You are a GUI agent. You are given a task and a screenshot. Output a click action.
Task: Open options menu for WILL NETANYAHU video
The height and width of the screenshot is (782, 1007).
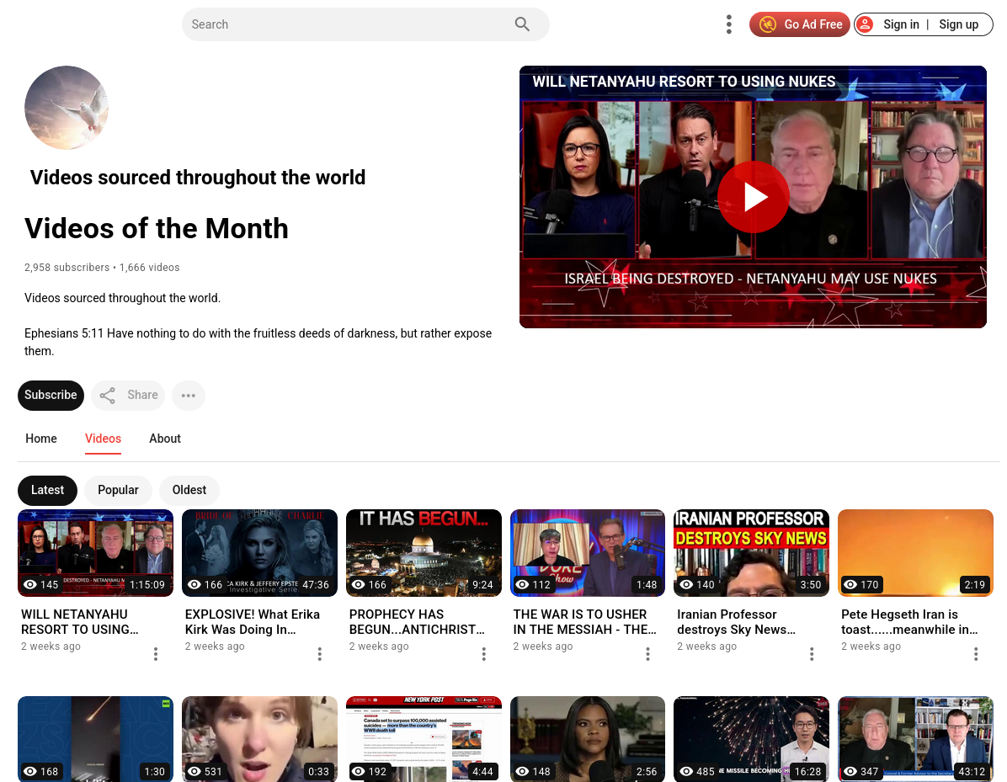pyautogui.click(x=156, y=654)
